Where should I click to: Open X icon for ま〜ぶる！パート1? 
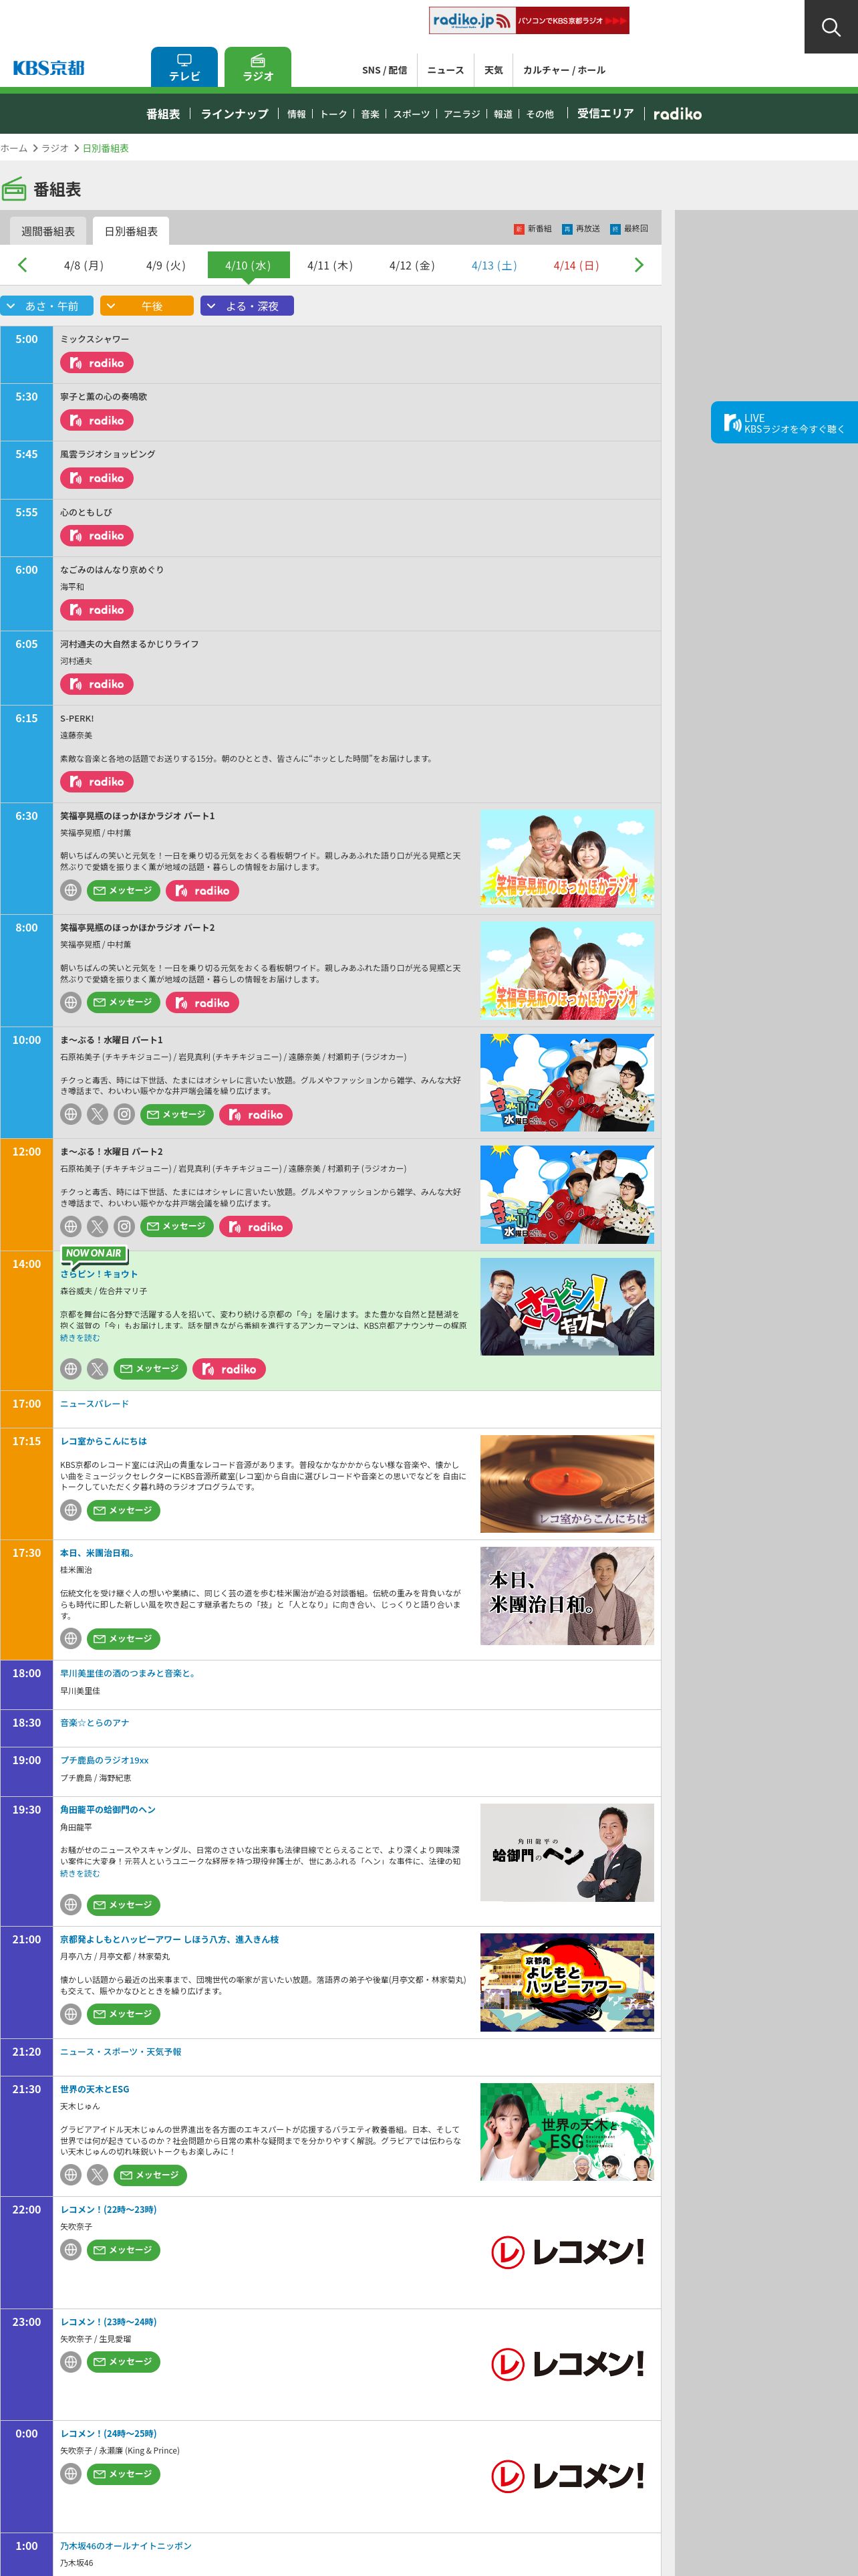click(97, 1114)
